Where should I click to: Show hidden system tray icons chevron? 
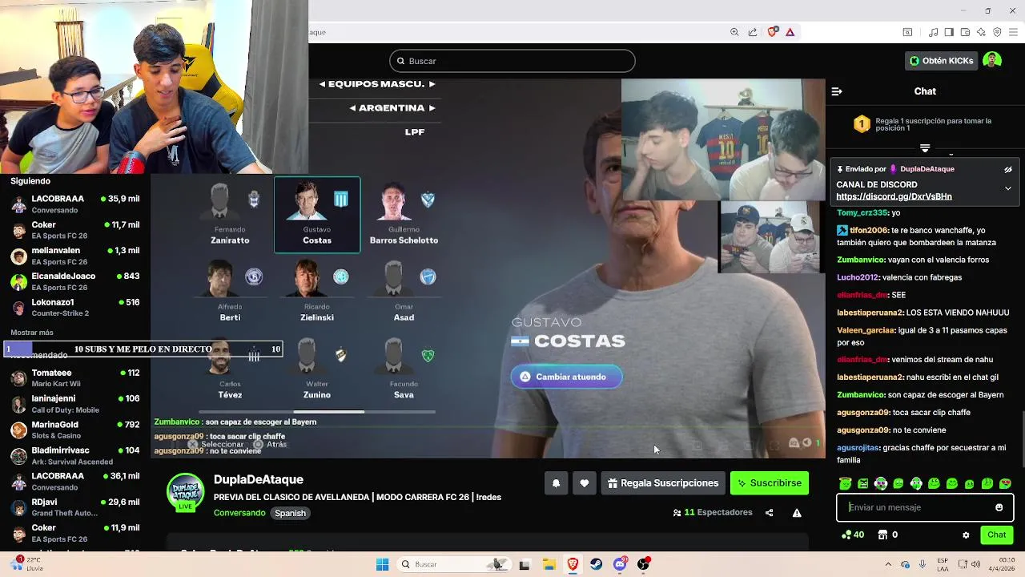pyautogui.click(x=888, y=564)
